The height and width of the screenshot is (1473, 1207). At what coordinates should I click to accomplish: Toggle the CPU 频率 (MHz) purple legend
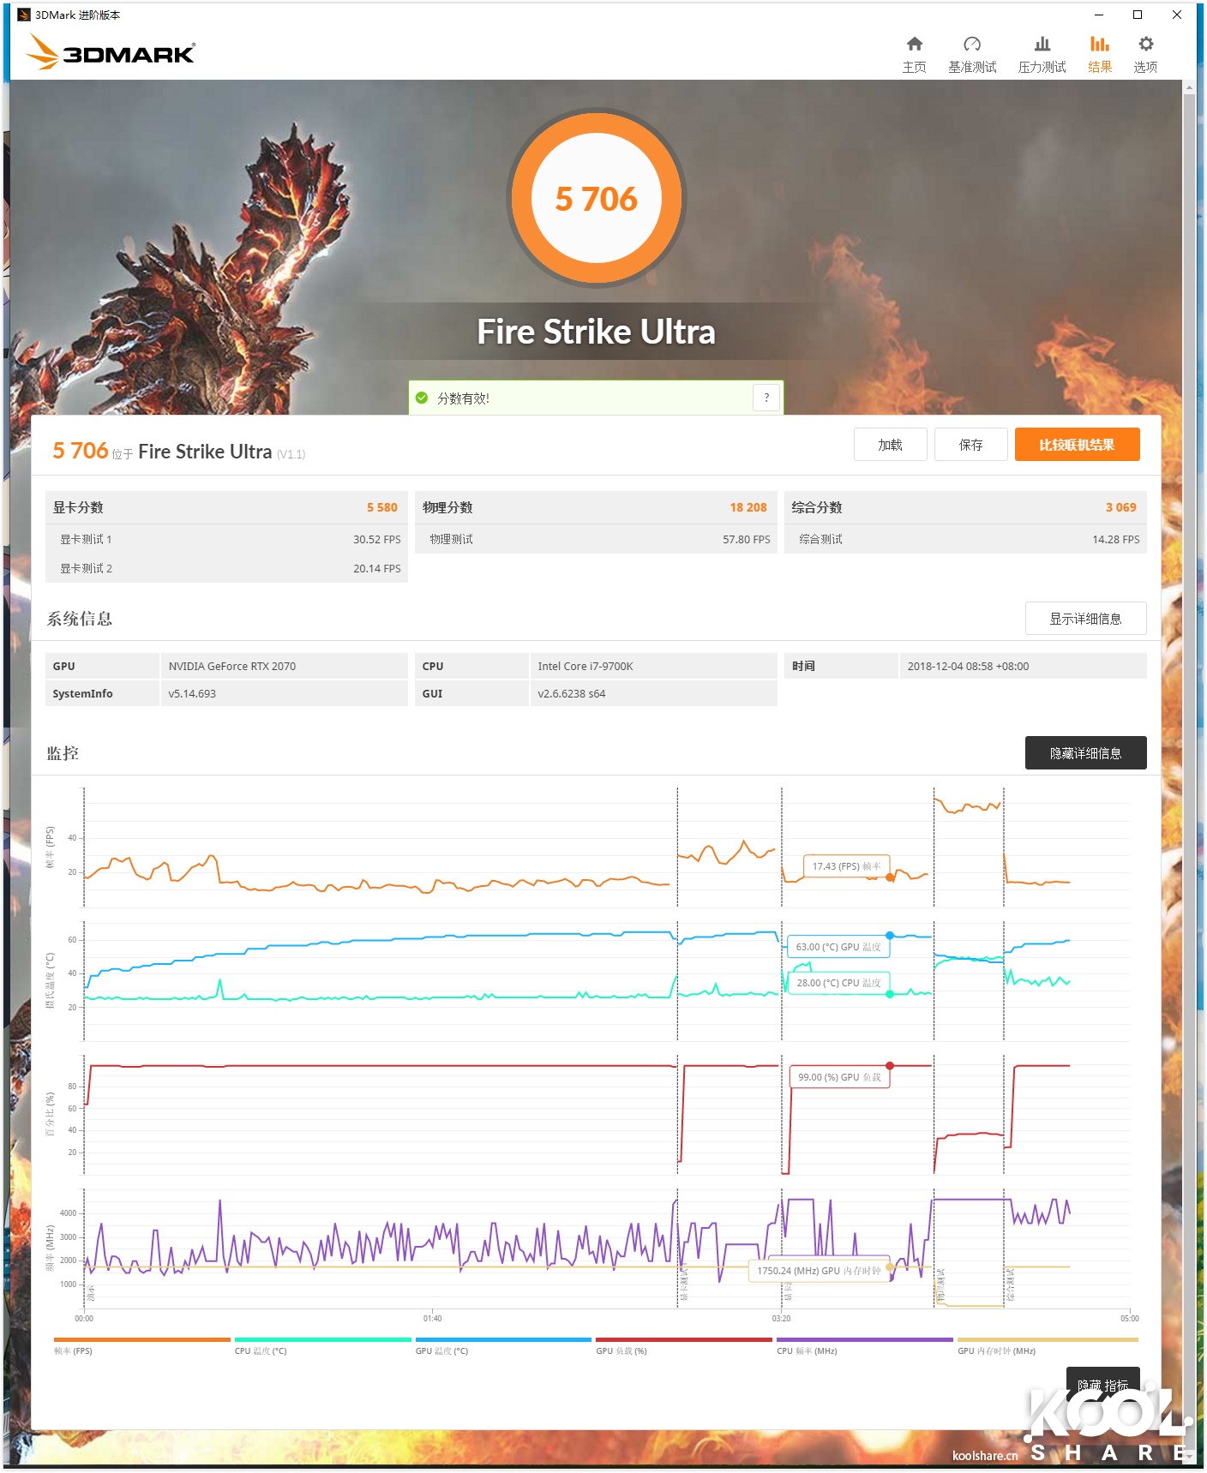coord(864,1346)
